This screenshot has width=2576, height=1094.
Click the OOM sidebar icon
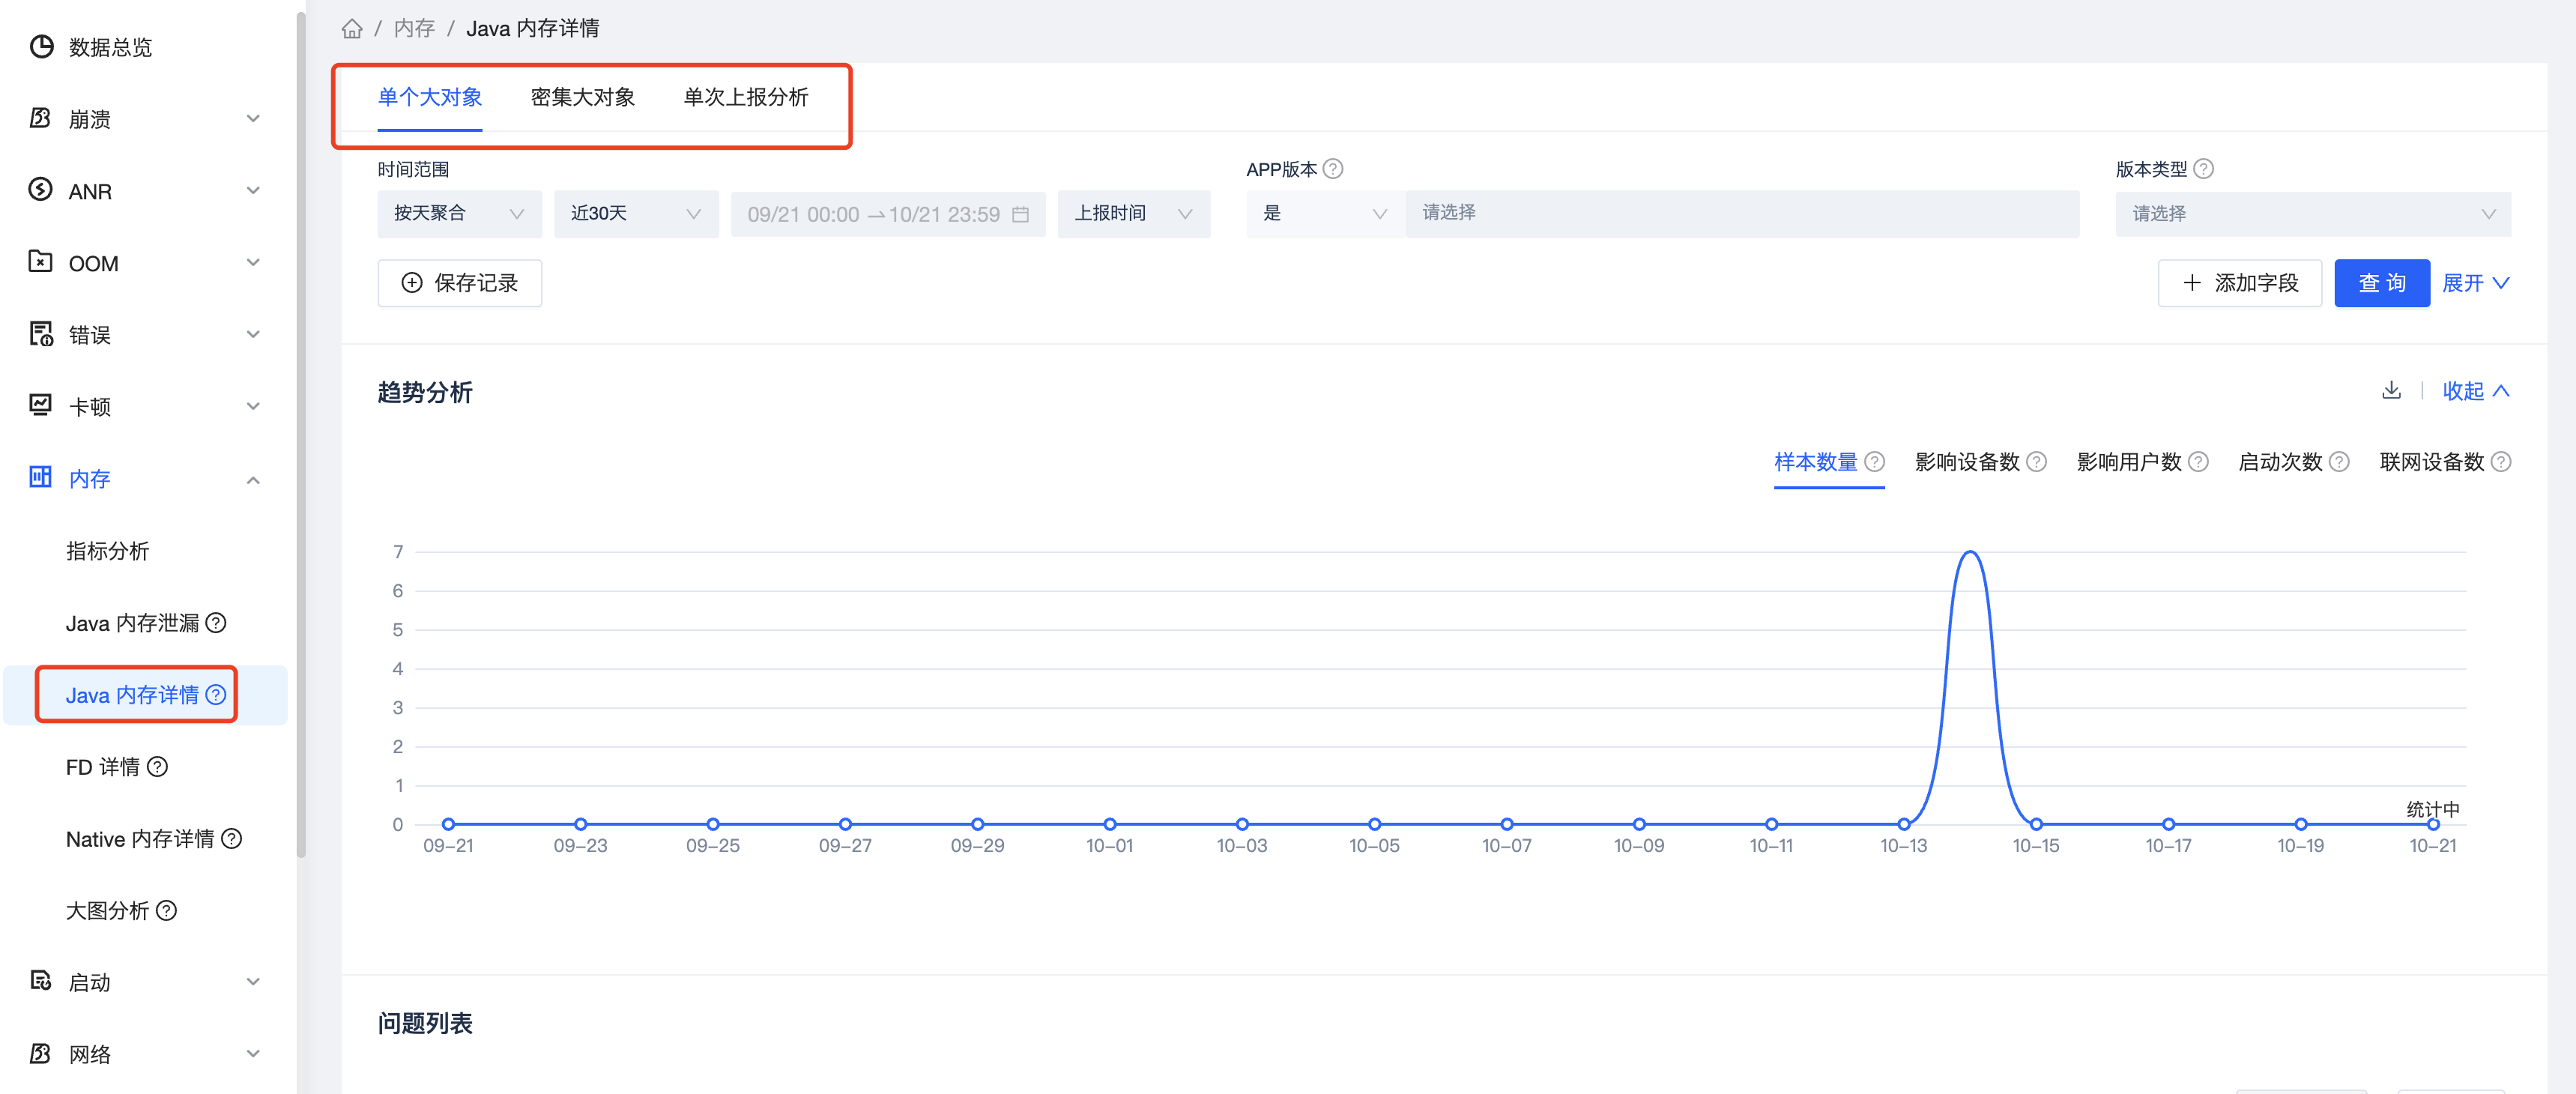click(x=41, y=262)
